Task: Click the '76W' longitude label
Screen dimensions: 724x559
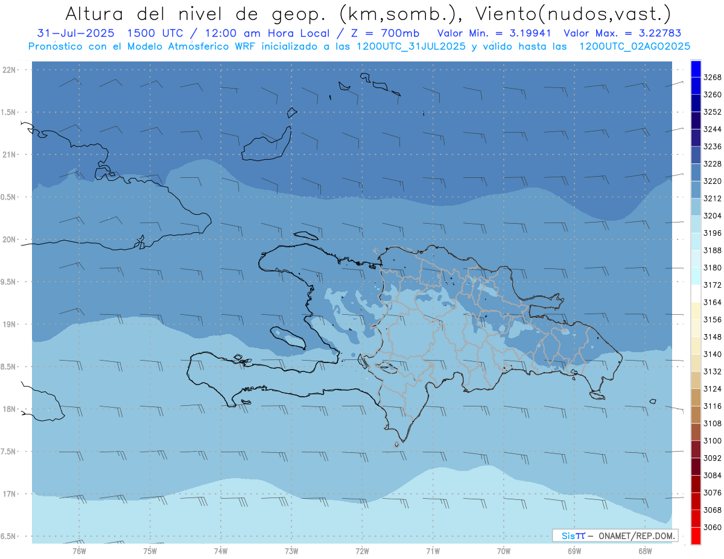Action: coord(79,551)
